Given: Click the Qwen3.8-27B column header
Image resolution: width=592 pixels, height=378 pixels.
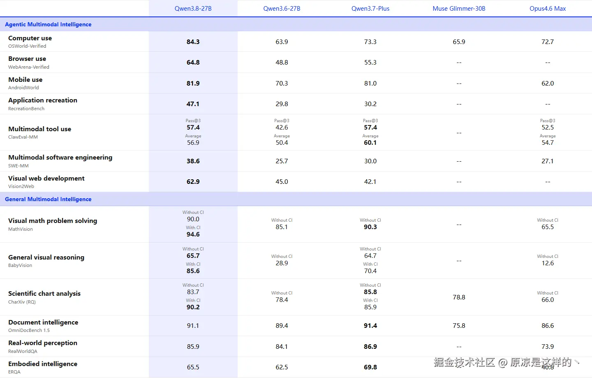Looking at the screenshot, I should pyautogui.click(x=193, y=9).
